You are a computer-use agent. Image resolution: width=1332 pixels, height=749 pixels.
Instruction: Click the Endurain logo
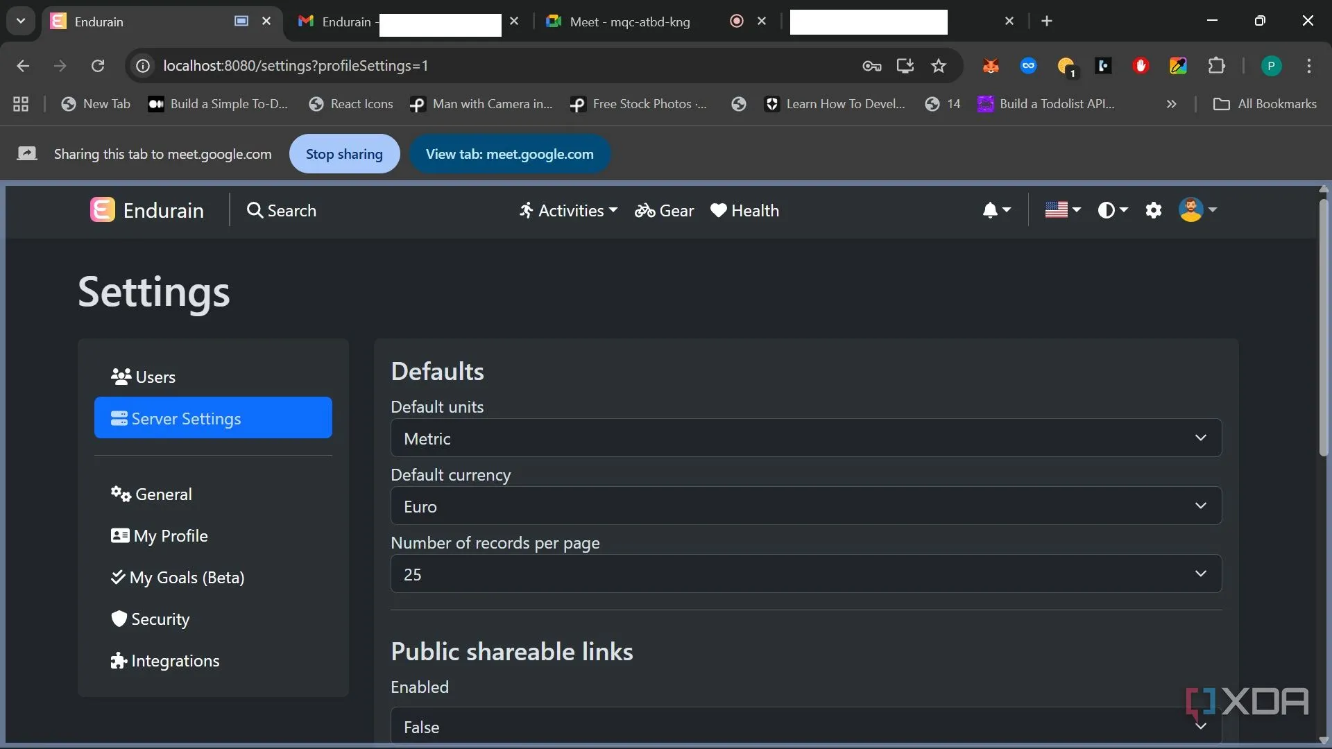click(x=102, y=210)
